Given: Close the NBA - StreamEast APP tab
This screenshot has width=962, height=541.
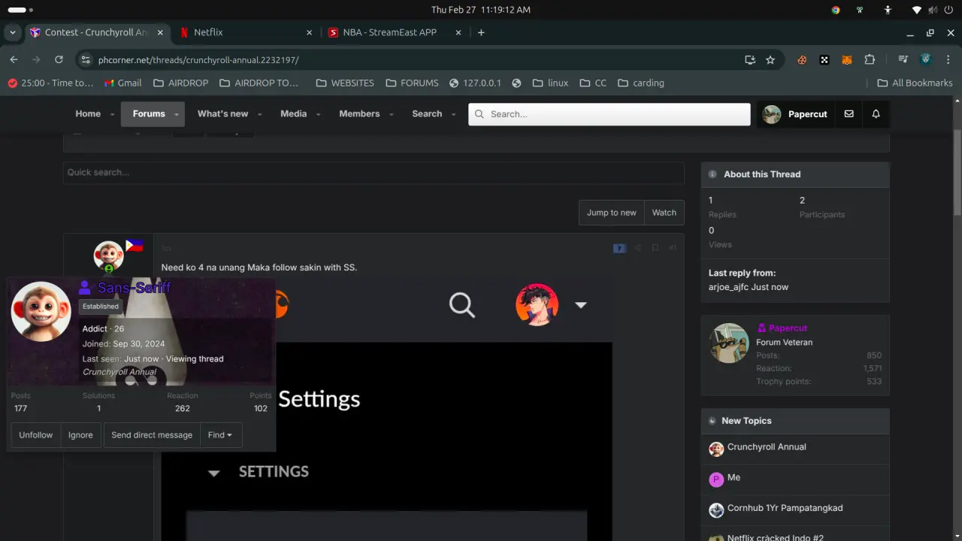Looking at the screenshot, I should coord(459,32).
